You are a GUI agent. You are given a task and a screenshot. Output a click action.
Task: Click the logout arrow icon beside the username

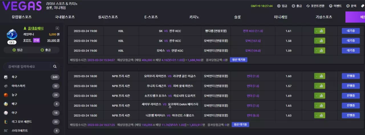tap(57, 28)
